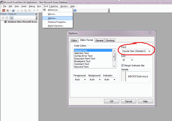This screenshot has height=121, width=172.
Task: Open the Run menu
Action: 39,6
